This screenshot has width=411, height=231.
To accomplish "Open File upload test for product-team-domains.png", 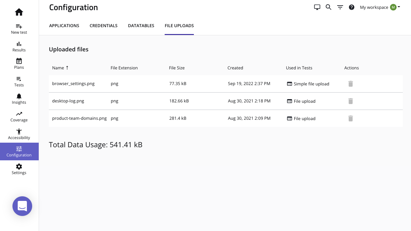I will (x=304, y=118).
